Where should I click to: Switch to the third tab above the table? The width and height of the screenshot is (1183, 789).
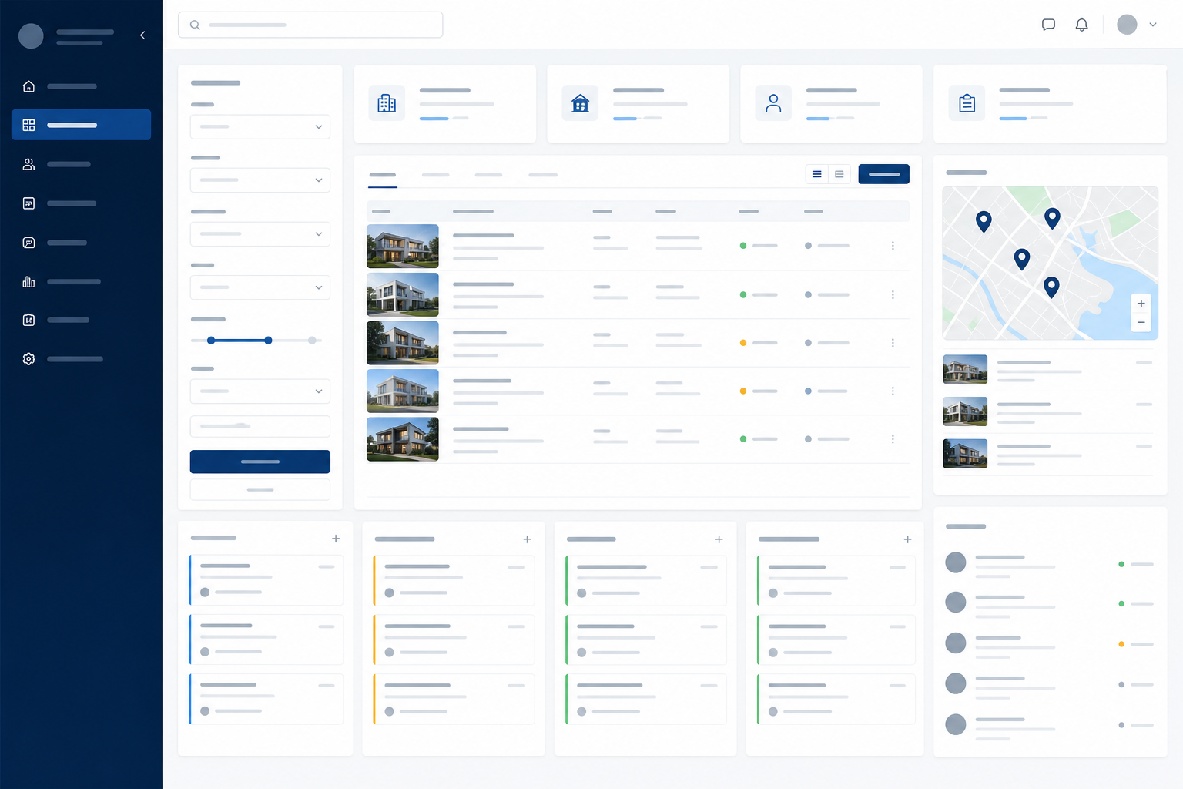488,175
